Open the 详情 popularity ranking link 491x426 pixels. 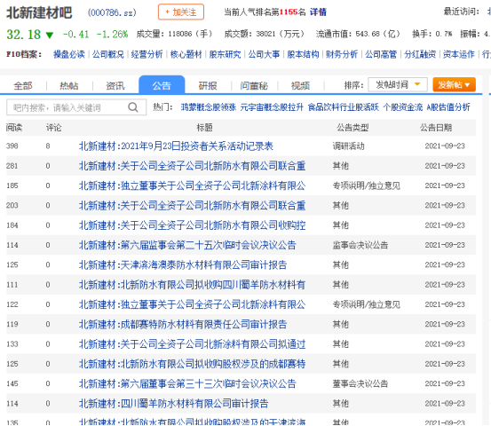tap(318, 12)
